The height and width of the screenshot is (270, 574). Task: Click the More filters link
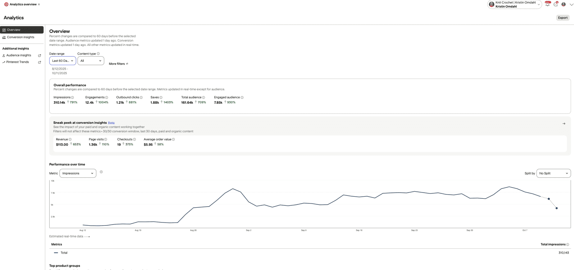click(118, 64)
